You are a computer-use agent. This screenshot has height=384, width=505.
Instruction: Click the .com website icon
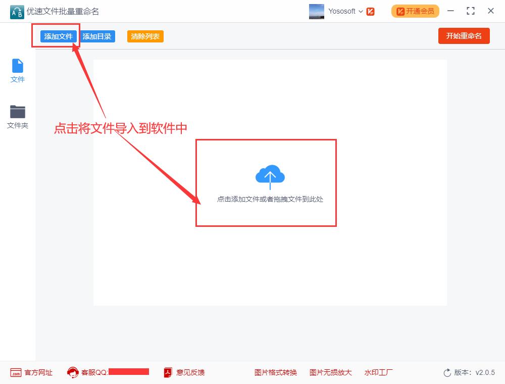16,373
